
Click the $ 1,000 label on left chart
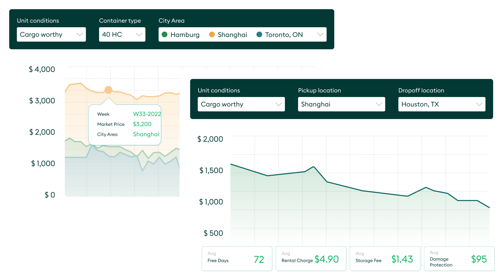(43, 163)
